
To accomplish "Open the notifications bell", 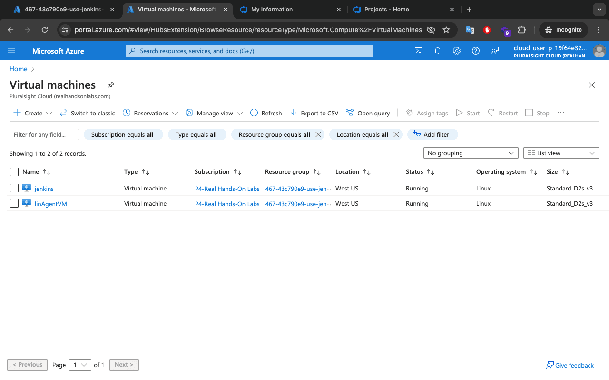I will [438, 51].
